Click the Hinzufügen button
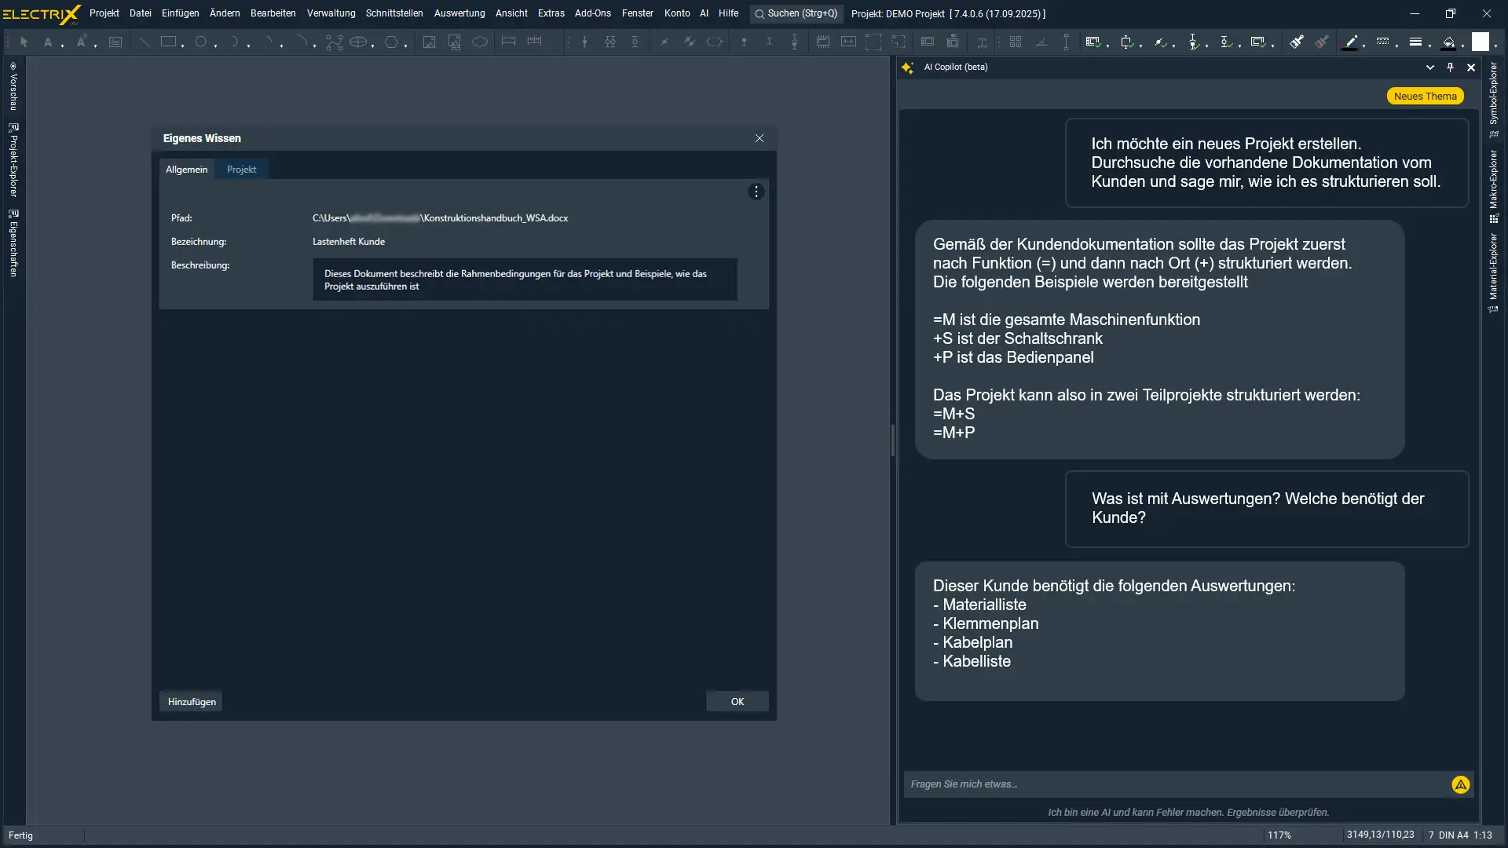Image resolution: width=1508 pixels, height=848 pixels. [x=191, y=702]
